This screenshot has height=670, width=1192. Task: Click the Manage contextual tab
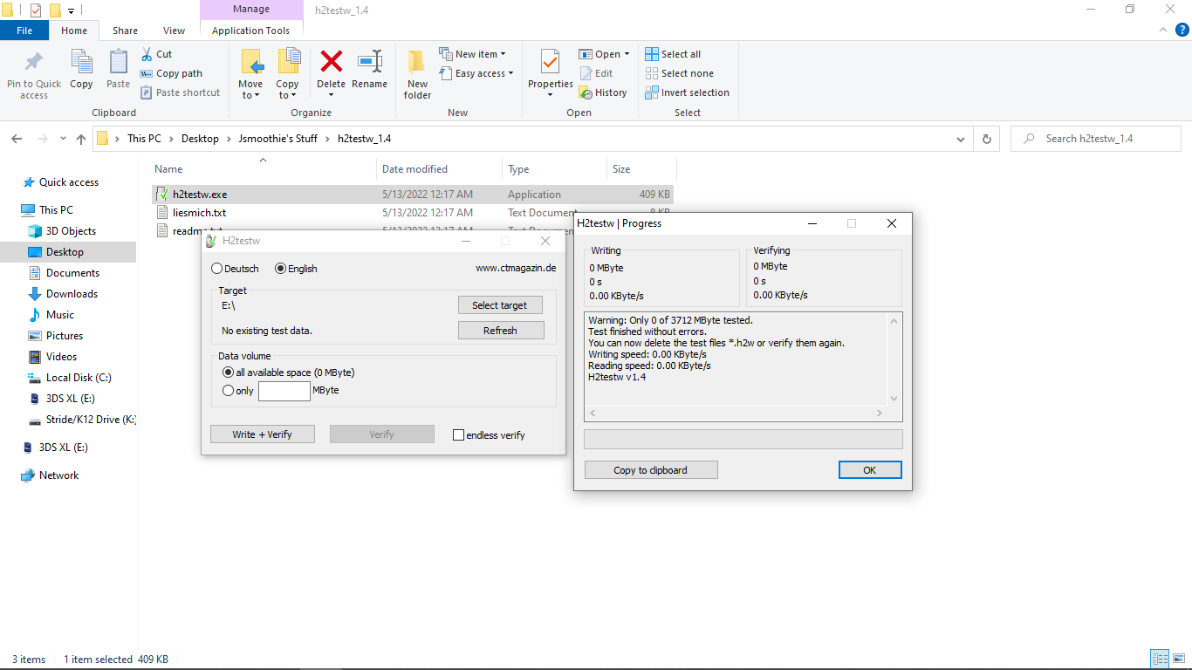tap(250, 10)
